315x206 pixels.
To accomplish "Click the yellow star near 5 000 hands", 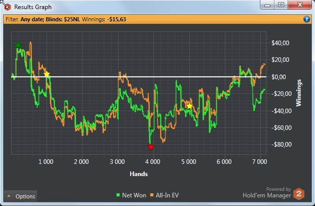I will 189,106.
